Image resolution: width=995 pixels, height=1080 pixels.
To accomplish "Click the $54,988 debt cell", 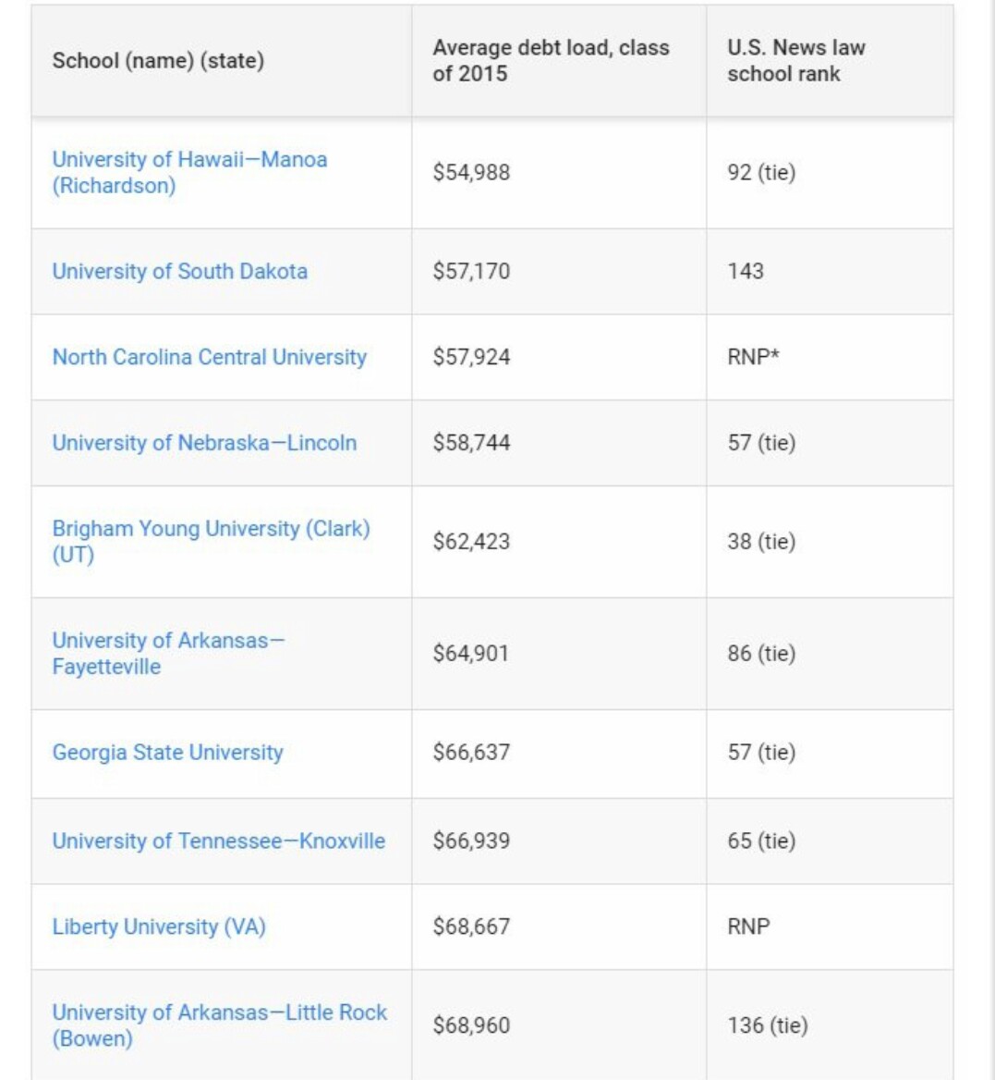I will [471, 173].
